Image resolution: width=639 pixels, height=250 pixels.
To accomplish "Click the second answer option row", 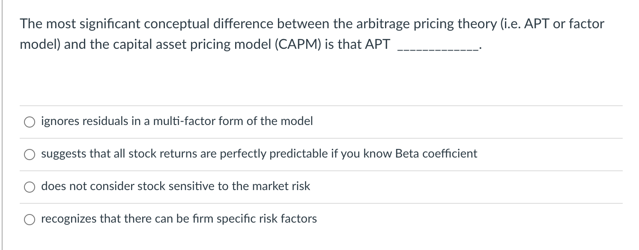I will (x=300, y=154).
